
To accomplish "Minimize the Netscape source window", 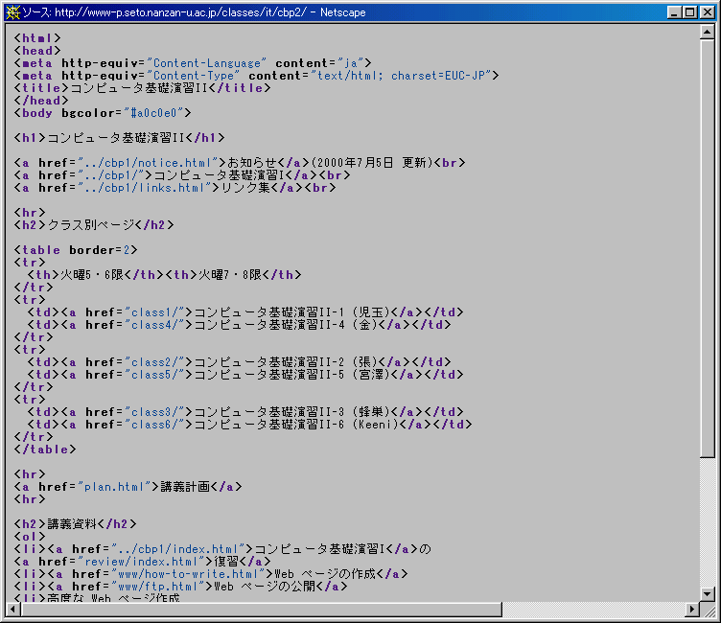I will pos(675,12).
